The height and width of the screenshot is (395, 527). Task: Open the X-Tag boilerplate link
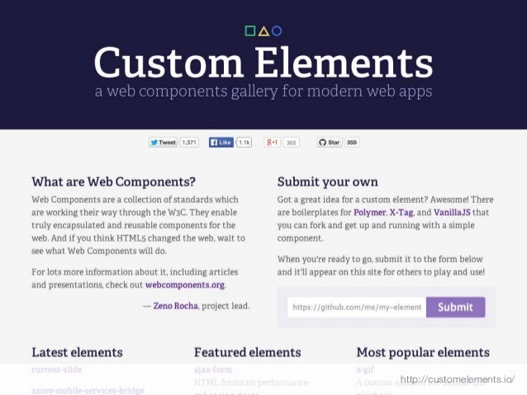(401, 213)
